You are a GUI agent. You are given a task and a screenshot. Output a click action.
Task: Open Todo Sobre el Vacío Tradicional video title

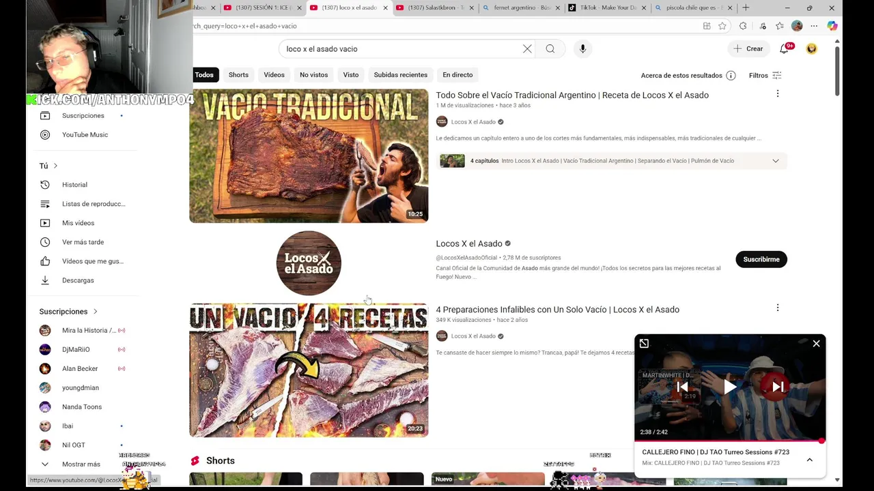pyautogui.click(x=572, y=95)
